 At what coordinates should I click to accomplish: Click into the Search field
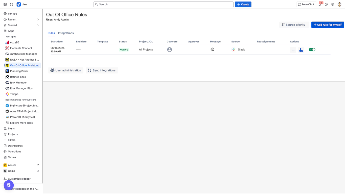[164, 4]
